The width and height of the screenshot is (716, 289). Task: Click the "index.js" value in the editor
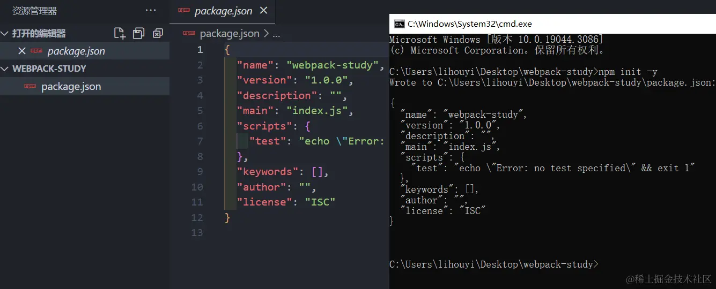[318, 111]
